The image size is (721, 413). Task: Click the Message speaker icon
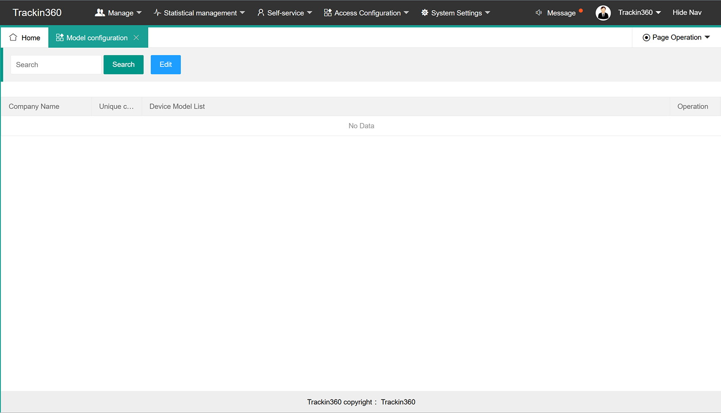click(538, 13)
